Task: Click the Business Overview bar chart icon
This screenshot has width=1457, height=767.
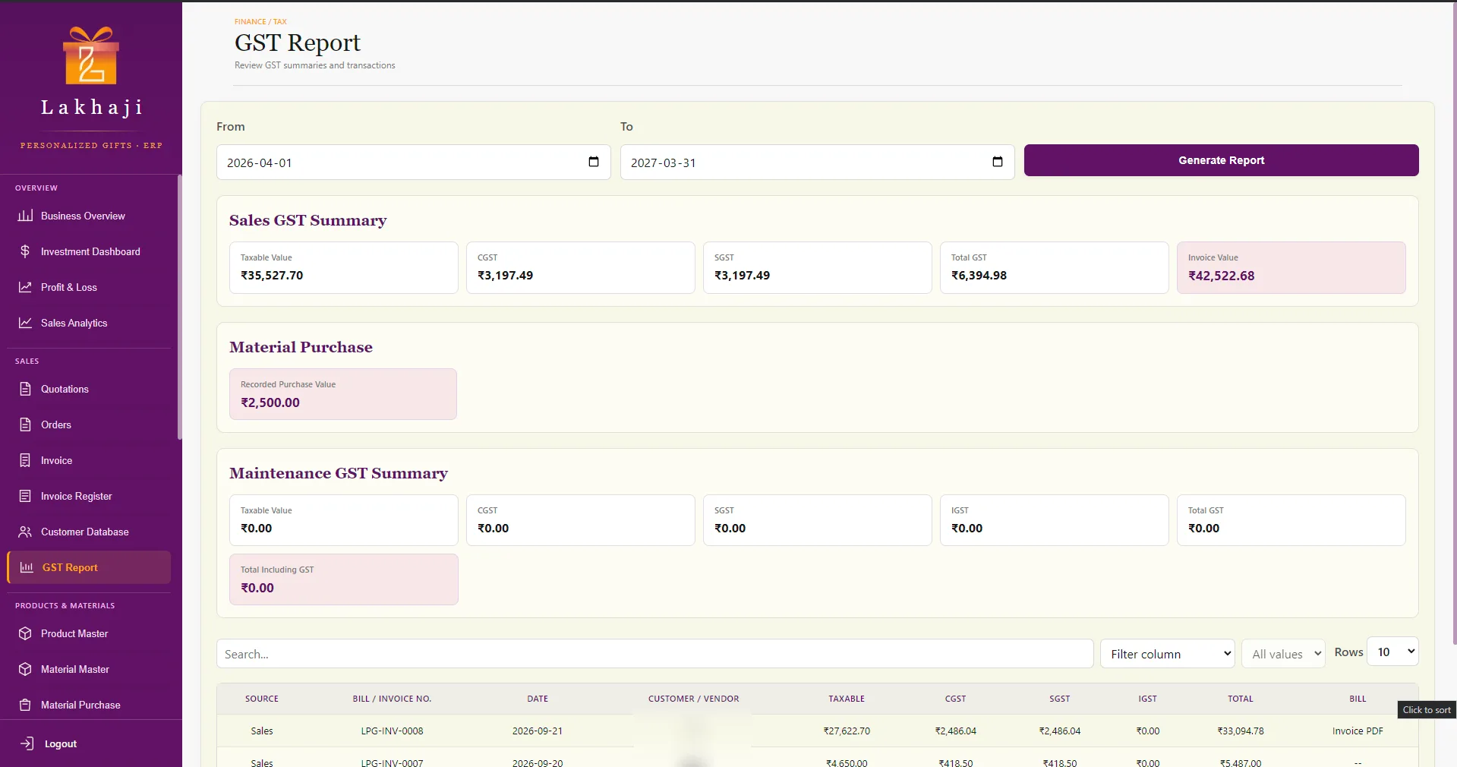Action: pos(25,216)
